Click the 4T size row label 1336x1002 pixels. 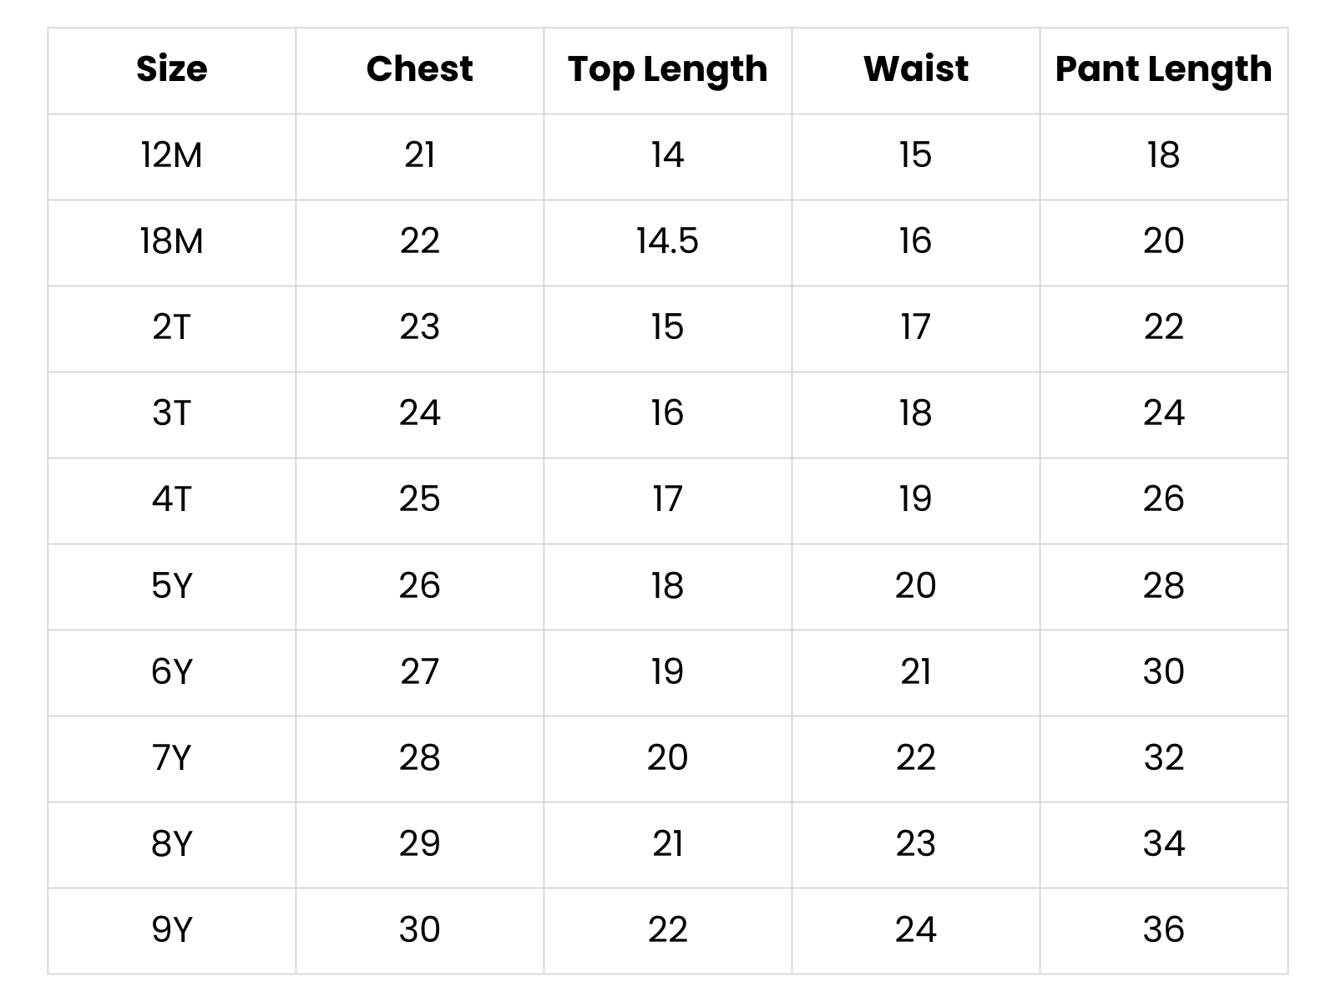pos(171,499)
